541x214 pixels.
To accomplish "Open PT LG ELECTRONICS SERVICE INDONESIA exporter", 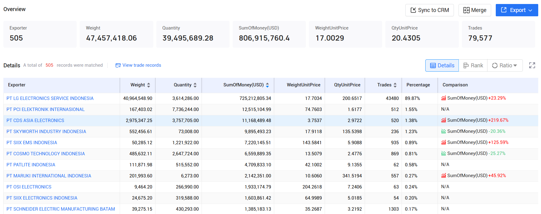I will pos(50,98).
